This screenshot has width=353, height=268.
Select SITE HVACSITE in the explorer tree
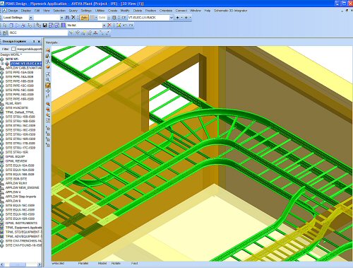pos(16,107)
